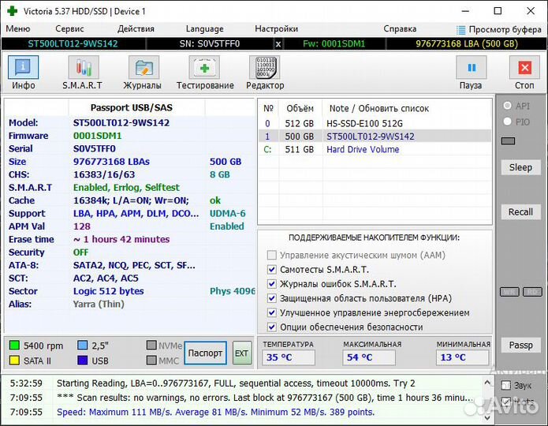The height and width of the screenshot is (426, 548).
Task: Toggle Управление акустическим шумом (AAM) checkbox
Action: (271, 255)
